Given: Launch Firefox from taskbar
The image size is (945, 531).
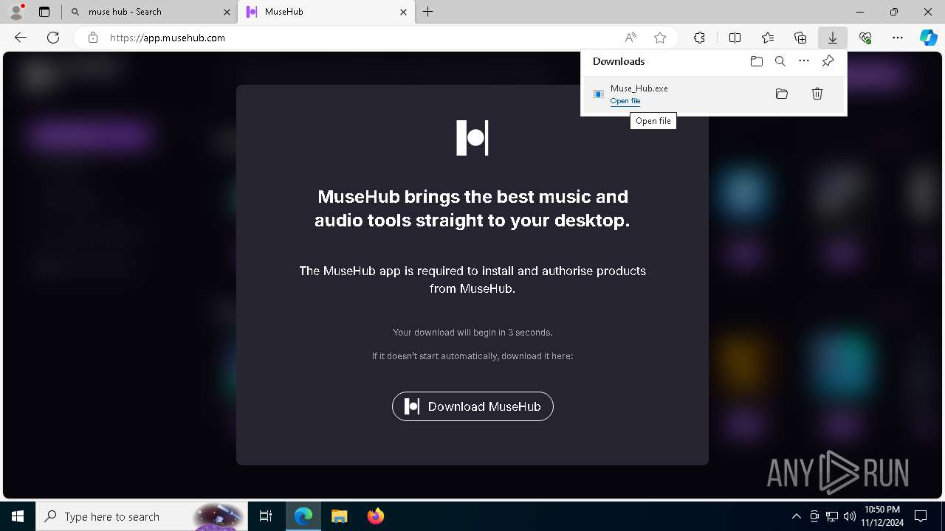Looking at the screenshot, I should [x=376, y=516].
